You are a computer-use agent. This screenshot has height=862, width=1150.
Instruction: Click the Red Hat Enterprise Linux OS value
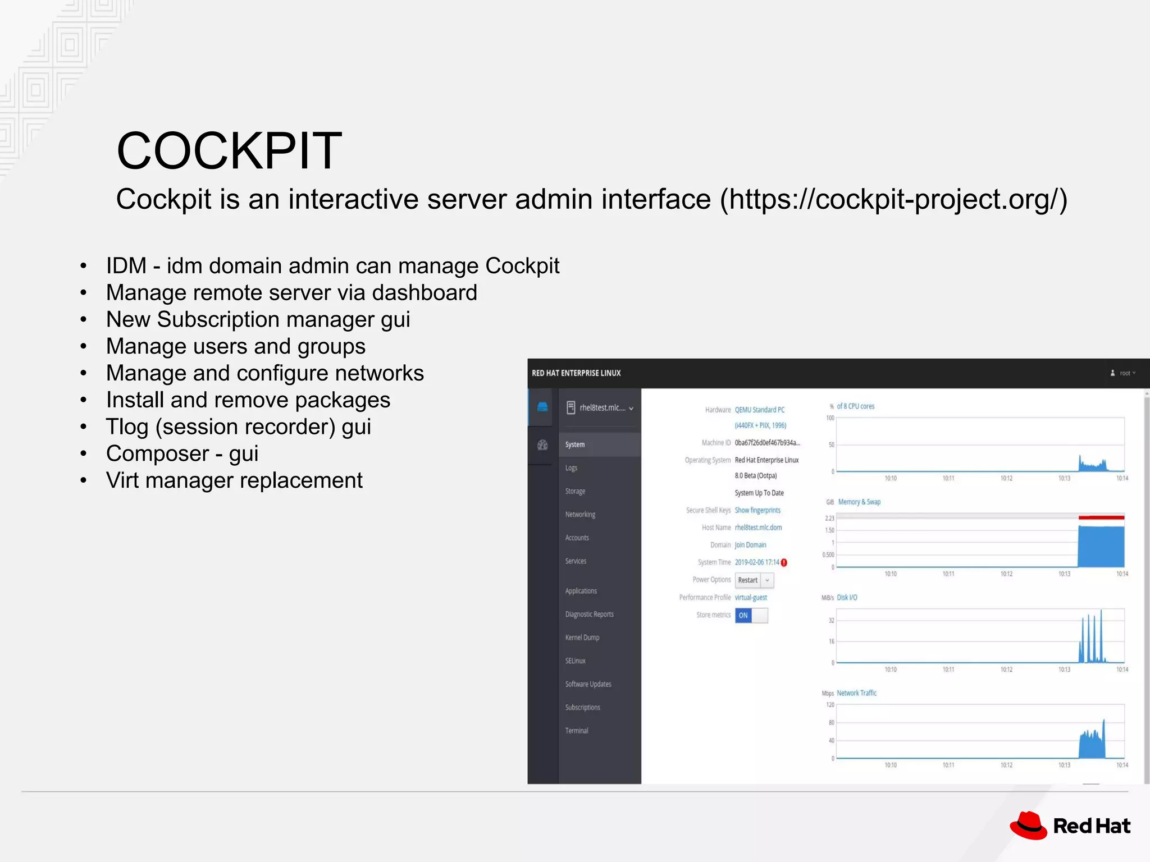(766, 460)
